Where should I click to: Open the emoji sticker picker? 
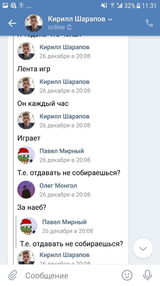click(127, 275)
